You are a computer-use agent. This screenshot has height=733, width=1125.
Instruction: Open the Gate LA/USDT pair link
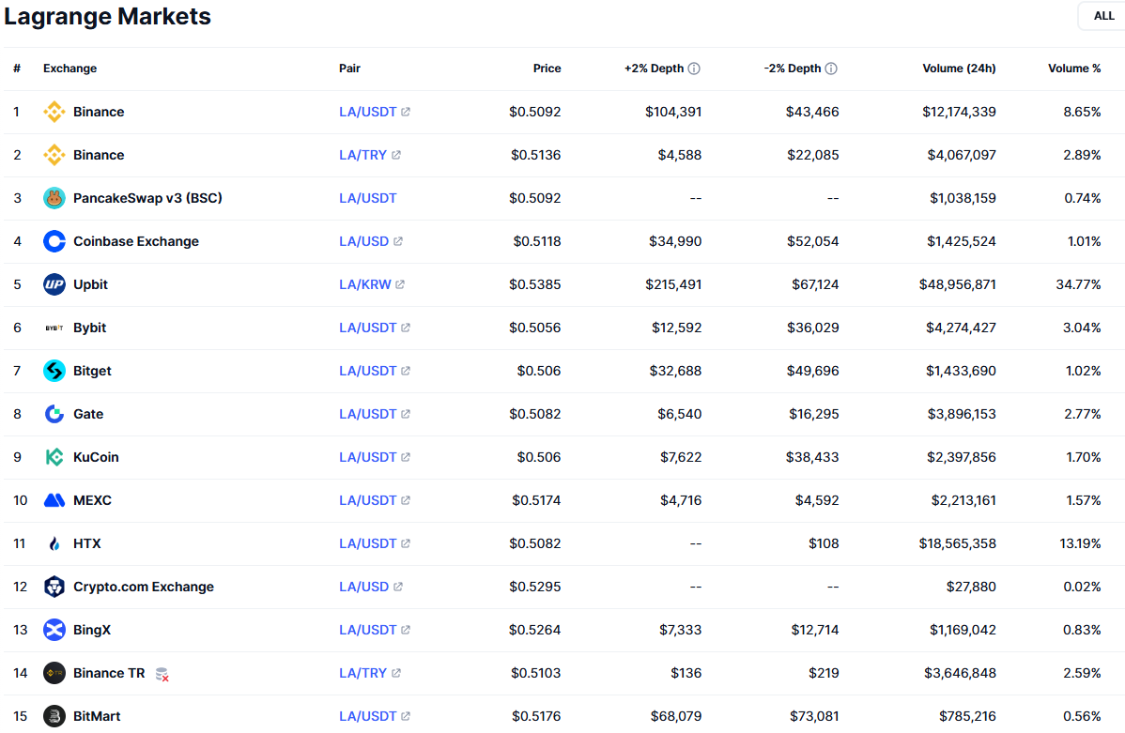click(x=367, y=414)
